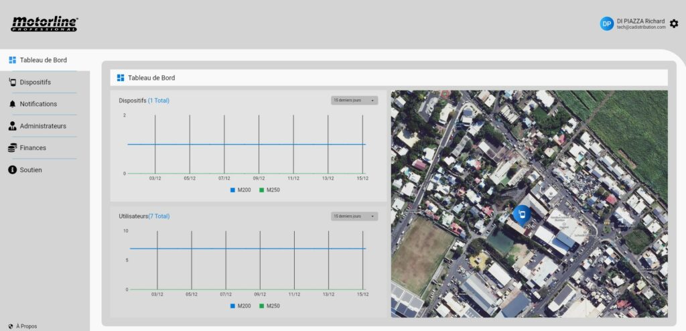Click the Soutien info icon
The image size is (686, 331).
point(12,170)
